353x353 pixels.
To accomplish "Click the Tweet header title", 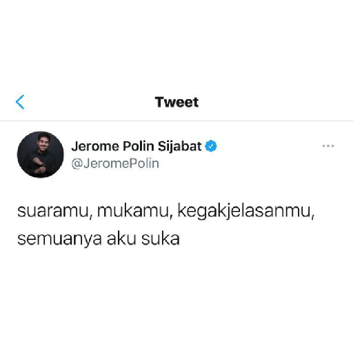I will [x=176, y=102].
